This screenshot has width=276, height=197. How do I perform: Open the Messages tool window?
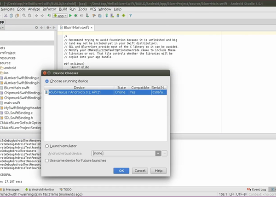pyautogui.click(x=11, y=189)
